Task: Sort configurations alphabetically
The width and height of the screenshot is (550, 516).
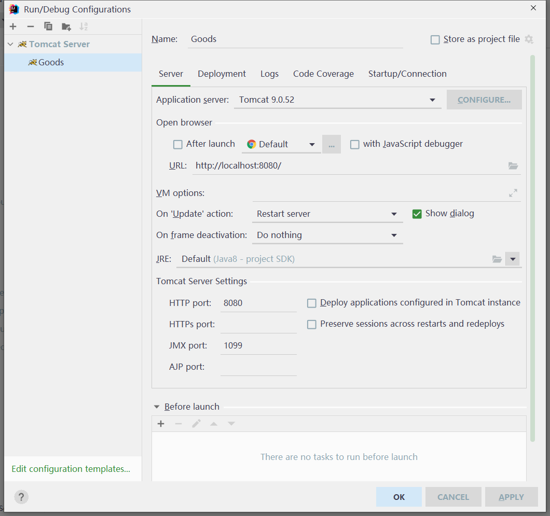Action: point(84,26)
